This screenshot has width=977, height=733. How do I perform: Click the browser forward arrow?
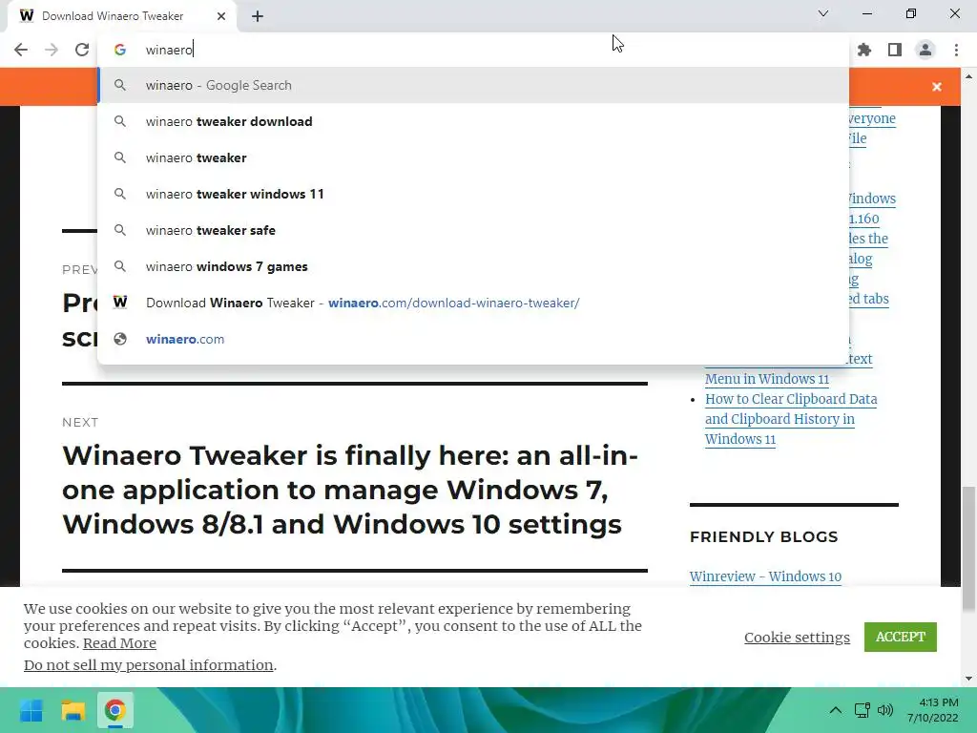(x=52, y=50)
